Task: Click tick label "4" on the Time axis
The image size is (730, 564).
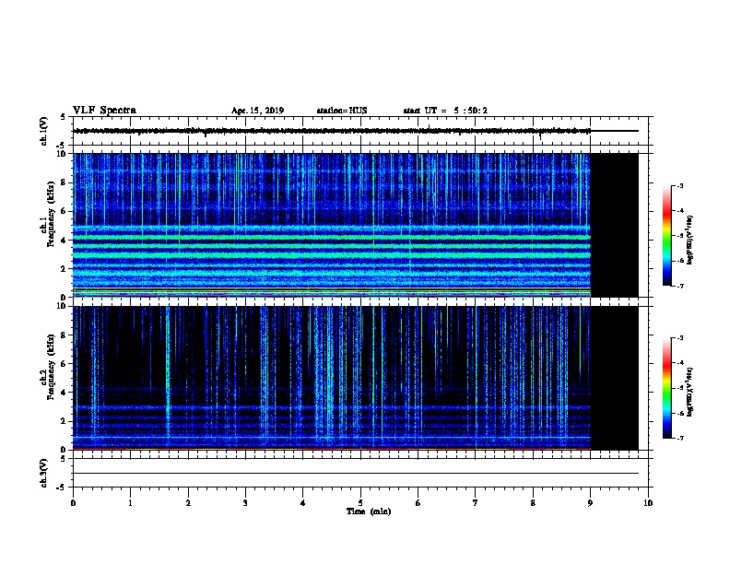Action: click(x=303, y=503)
